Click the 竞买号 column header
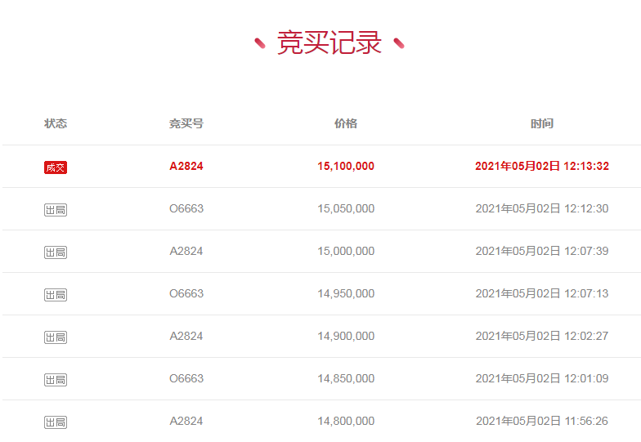The height and width of the screenshot is (442, 641). (186, 124)
